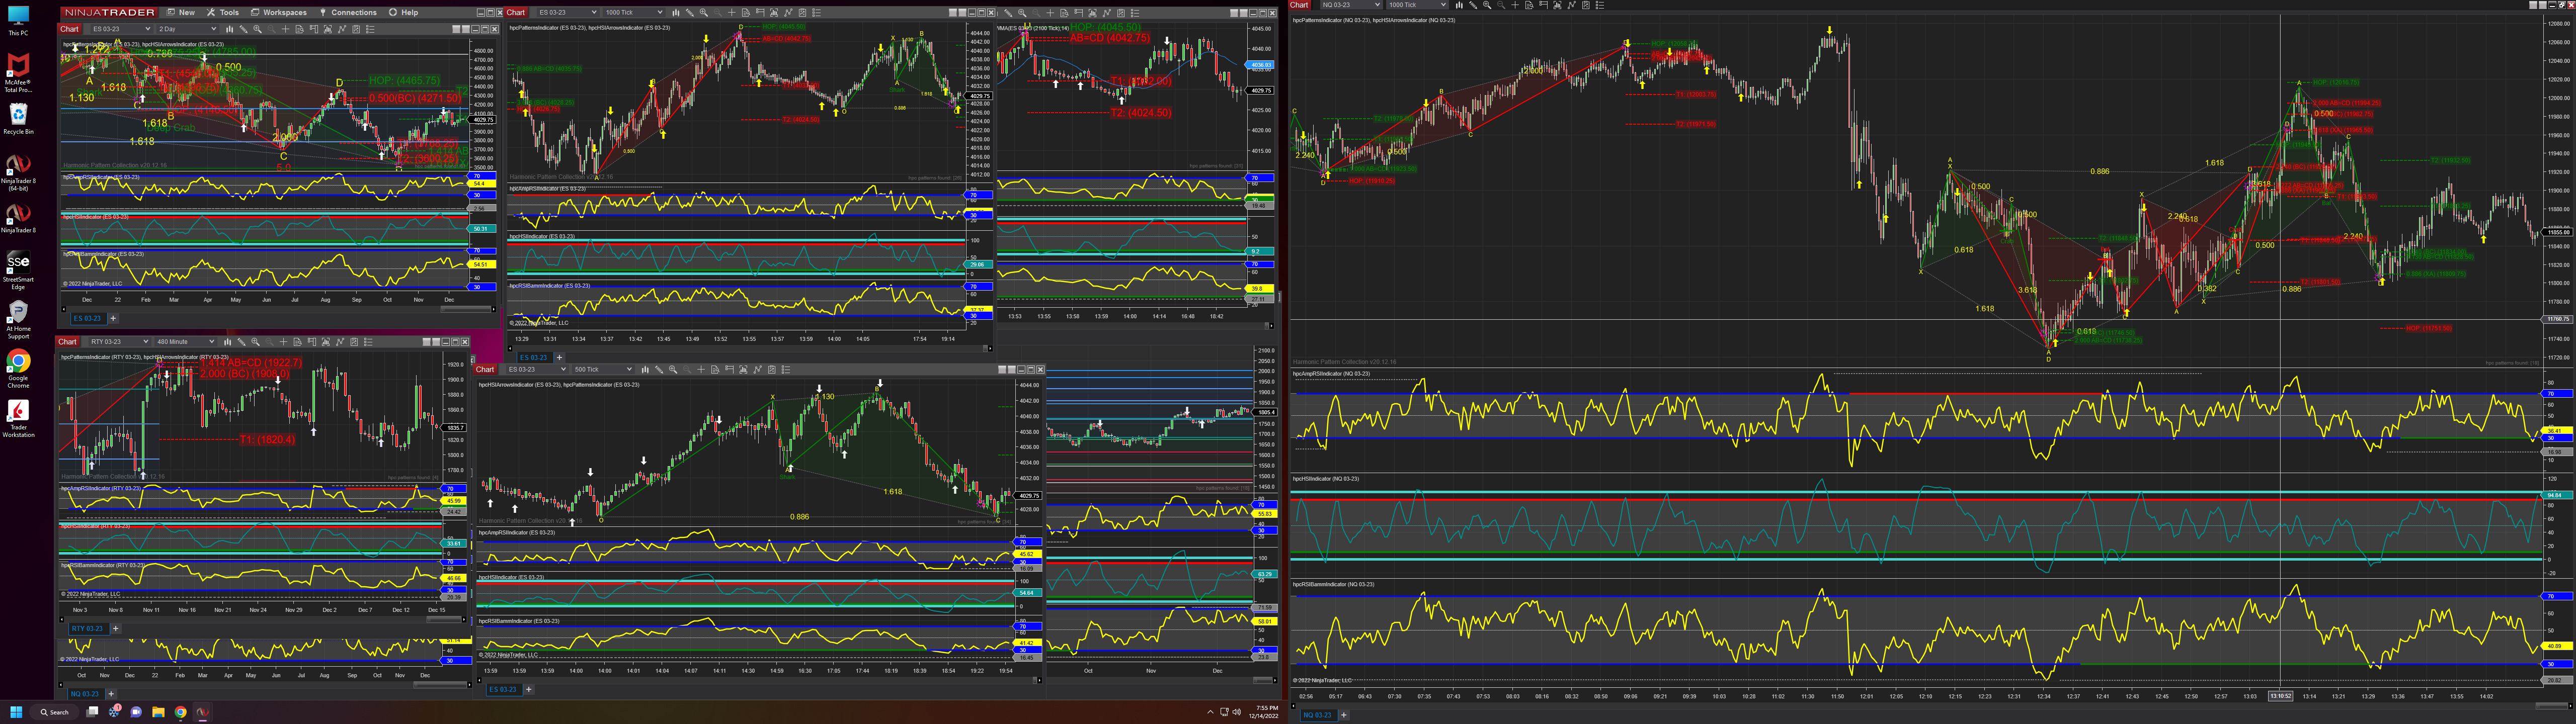Viewport: 2576px width, 724px height.
Task: Open Data Box icon on 2 Day chart
Action: [300, 29]
